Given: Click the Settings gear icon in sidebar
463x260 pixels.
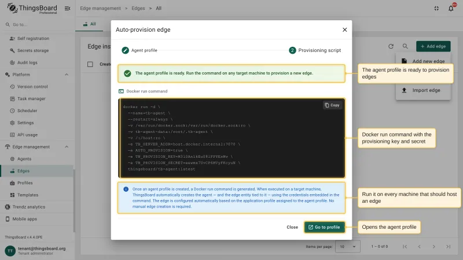Looking at the screenshot, I should 12,122.
